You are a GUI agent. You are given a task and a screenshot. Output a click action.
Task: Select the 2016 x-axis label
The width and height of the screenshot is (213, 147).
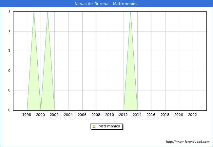coord(151,115)
